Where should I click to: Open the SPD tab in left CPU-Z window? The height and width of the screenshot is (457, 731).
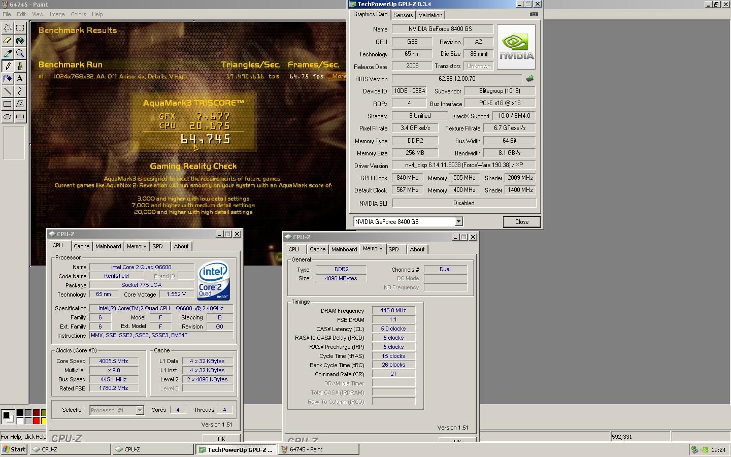pyautogui.click(x=158, y=246)
